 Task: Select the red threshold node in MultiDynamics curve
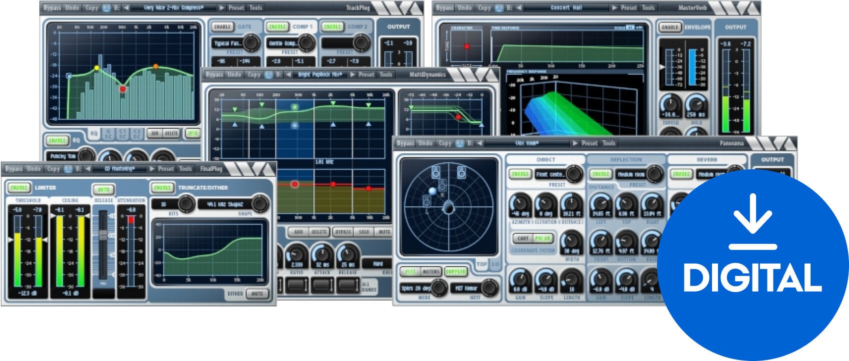tap(458, 117)
